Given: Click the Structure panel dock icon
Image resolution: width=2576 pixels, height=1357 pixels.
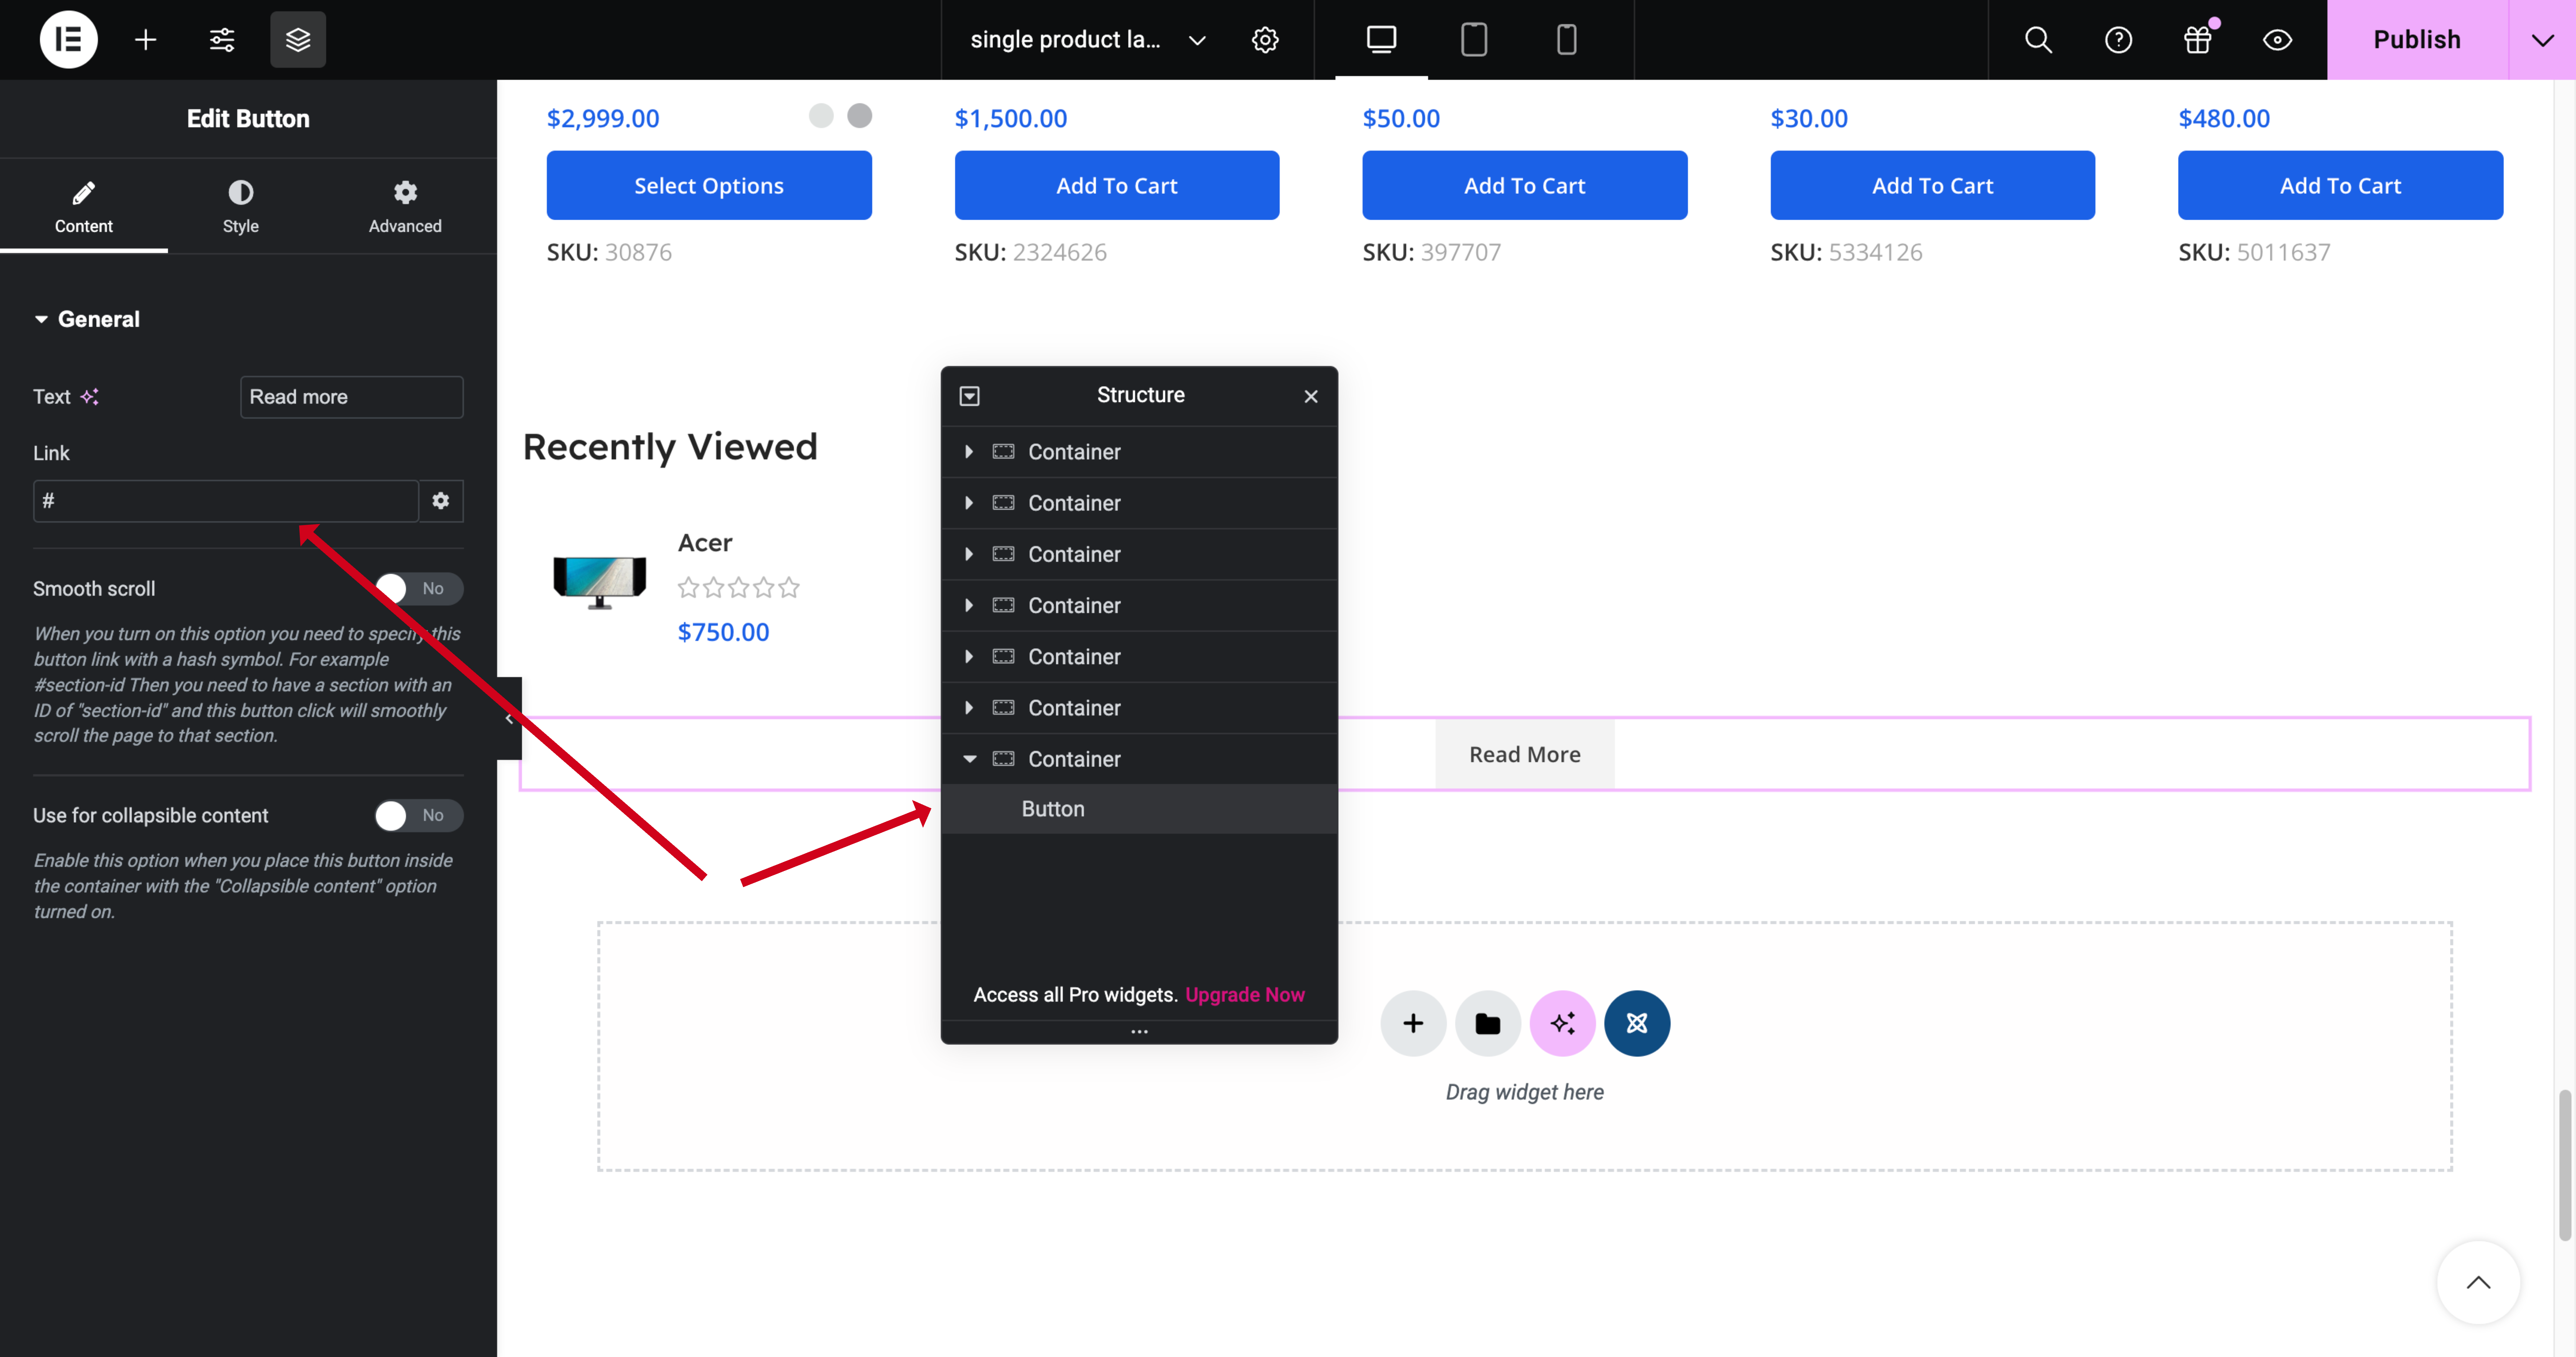Looking at the screenshot, I should pyautogui.click(x=969, y=396).
